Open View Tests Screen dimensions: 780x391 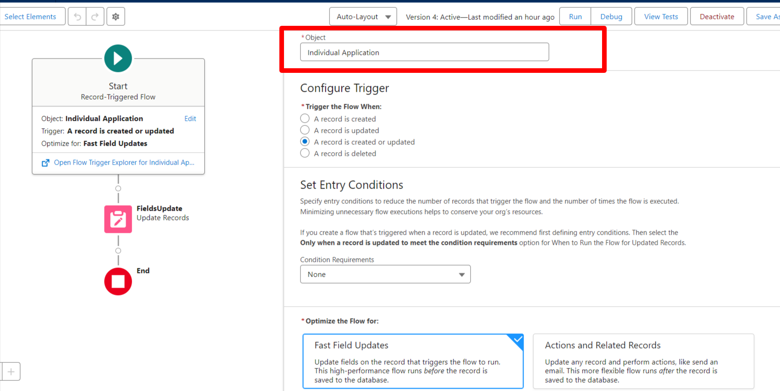pos(661,17)
